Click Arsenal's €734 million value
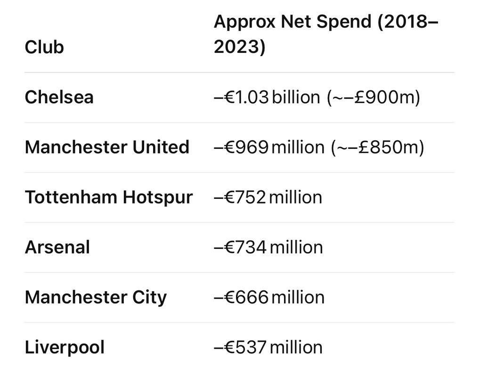This screenshot has height=377, width=479. point(268,247)
